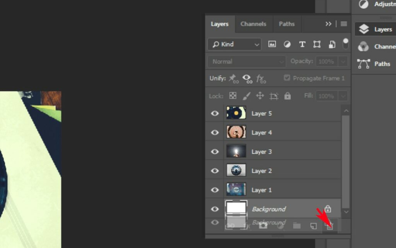The height and width of the screenshot is (248, 396).
Task: Click the delete layer trash icon
Action: point(329,226)
